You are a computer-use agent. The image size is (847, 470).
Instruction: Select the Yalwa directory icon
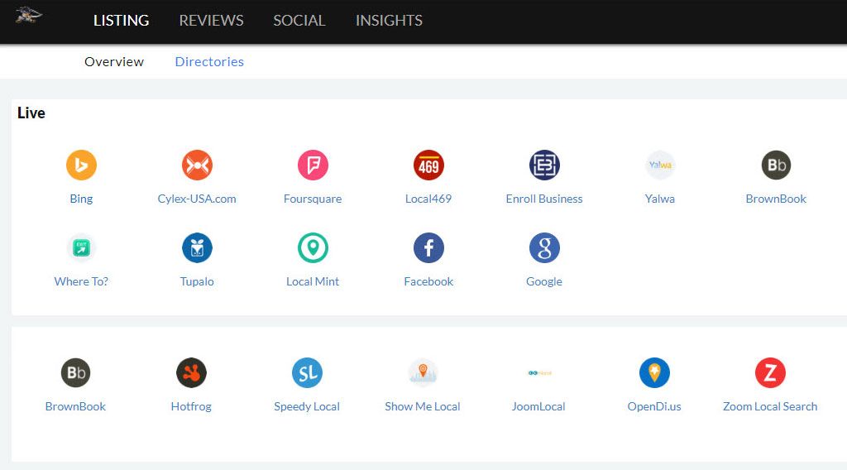(660, 165)
